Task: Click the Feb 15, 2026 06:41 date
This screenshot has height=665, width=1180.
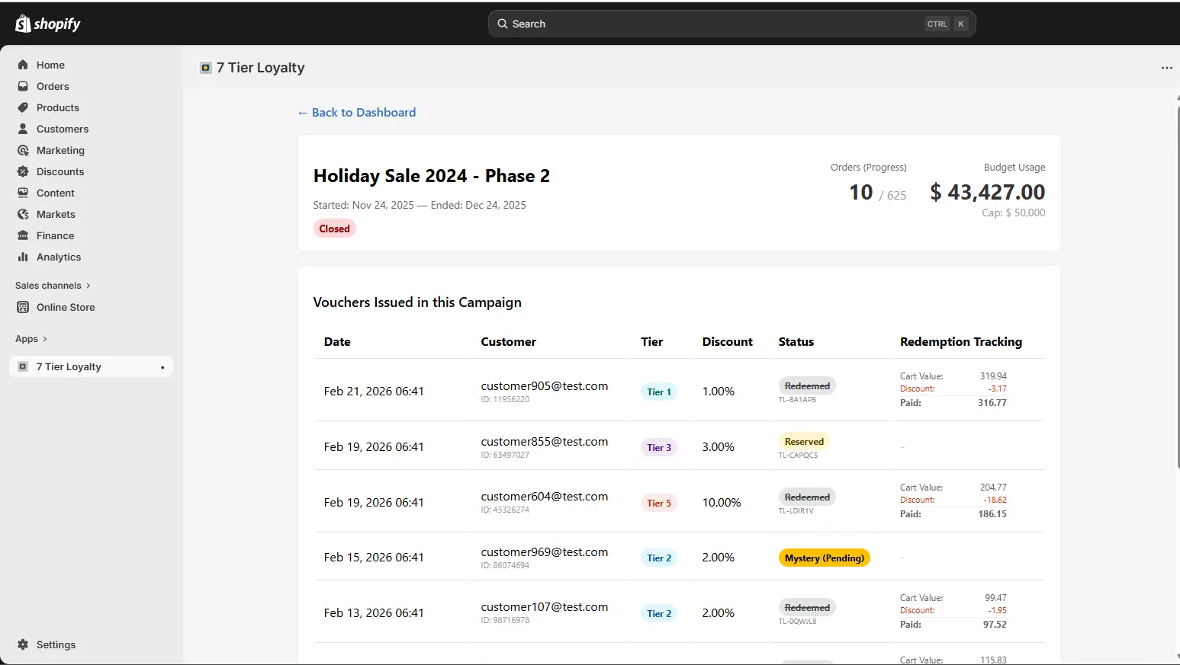Action: pyautogui.click(x=374, y=558)
